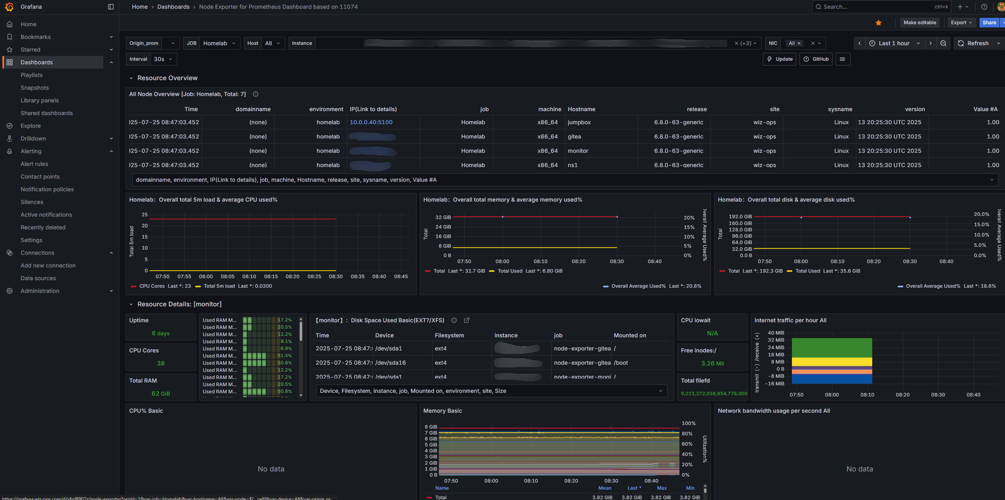Toggle the sidebar dock icon
Image resolution: width=1005 pixels, height=500 pixels.
click(x=111, y=7)
